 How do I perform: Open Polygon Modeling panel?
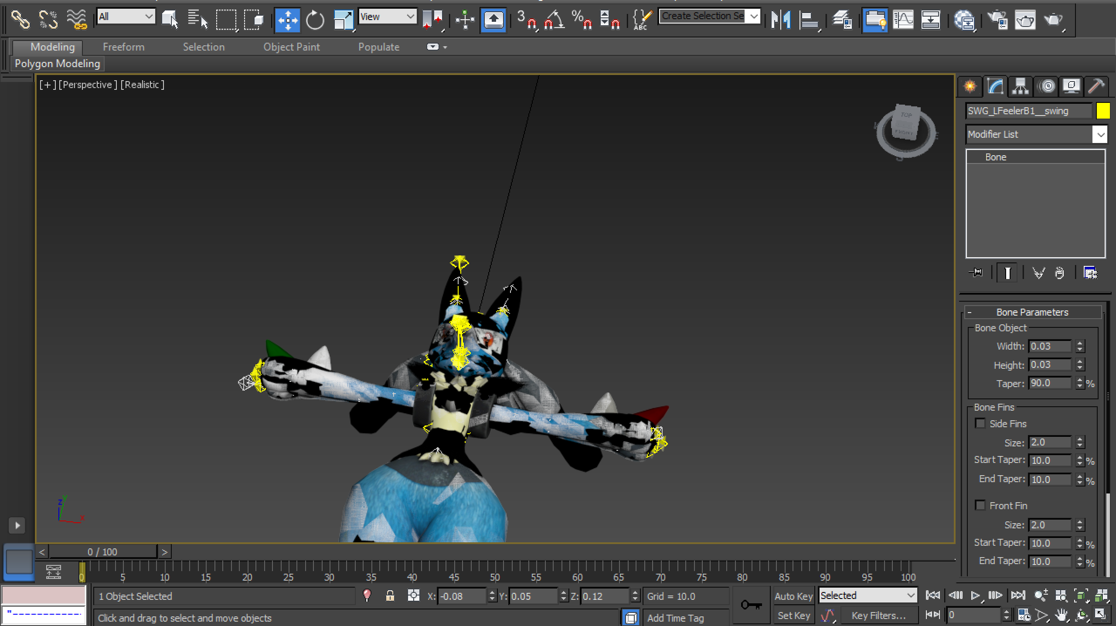click(57, 64)
